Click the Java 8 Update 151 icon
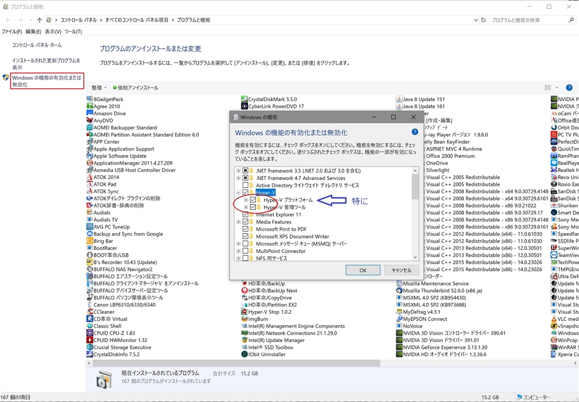579x402 pixels. point(399,99)
